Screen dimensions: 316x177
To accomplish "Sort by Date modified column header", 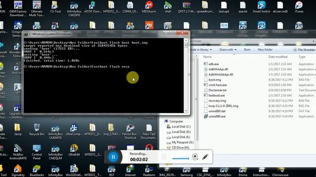I will 277,57.
